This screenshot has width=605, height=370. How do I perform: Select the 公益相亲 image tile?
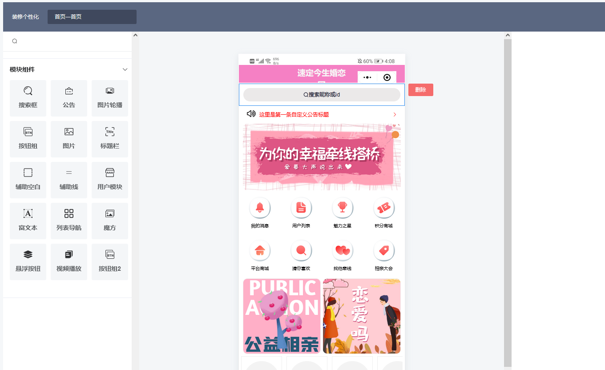point(282,316)
